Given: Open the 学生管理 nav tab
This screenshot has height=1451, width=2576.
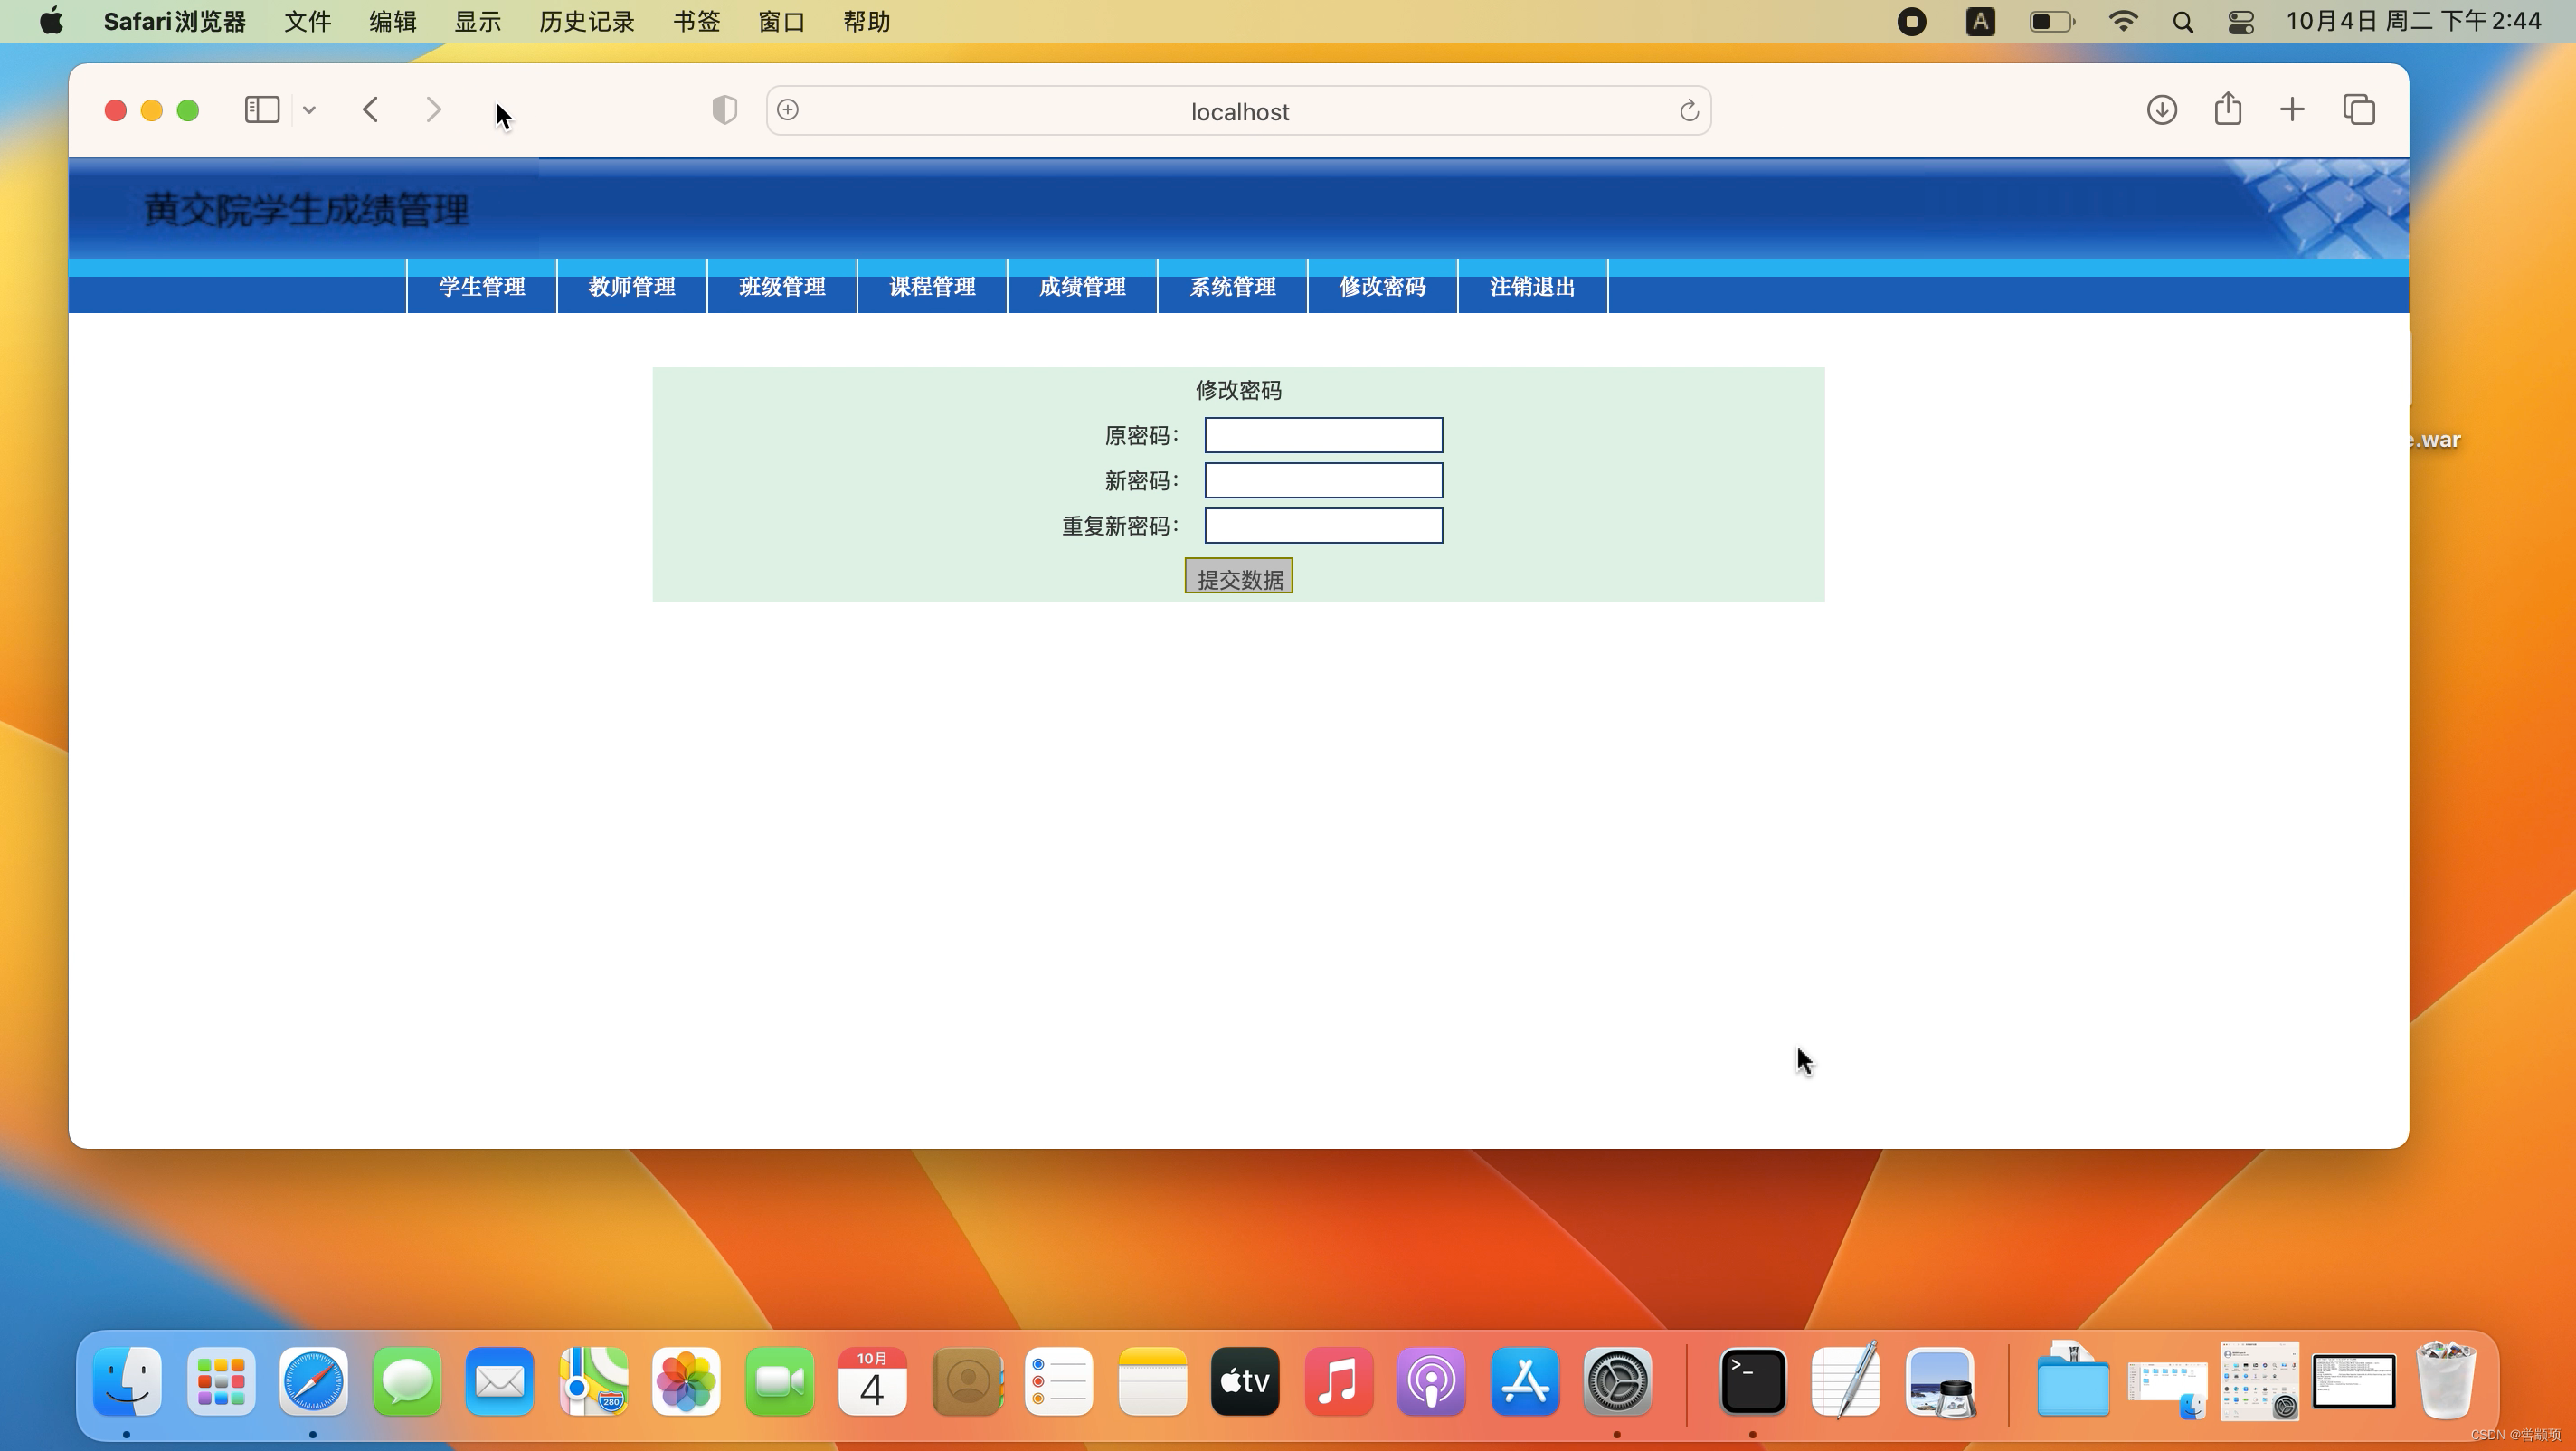Looking at the screenshot, I should [x=482, y=287].
